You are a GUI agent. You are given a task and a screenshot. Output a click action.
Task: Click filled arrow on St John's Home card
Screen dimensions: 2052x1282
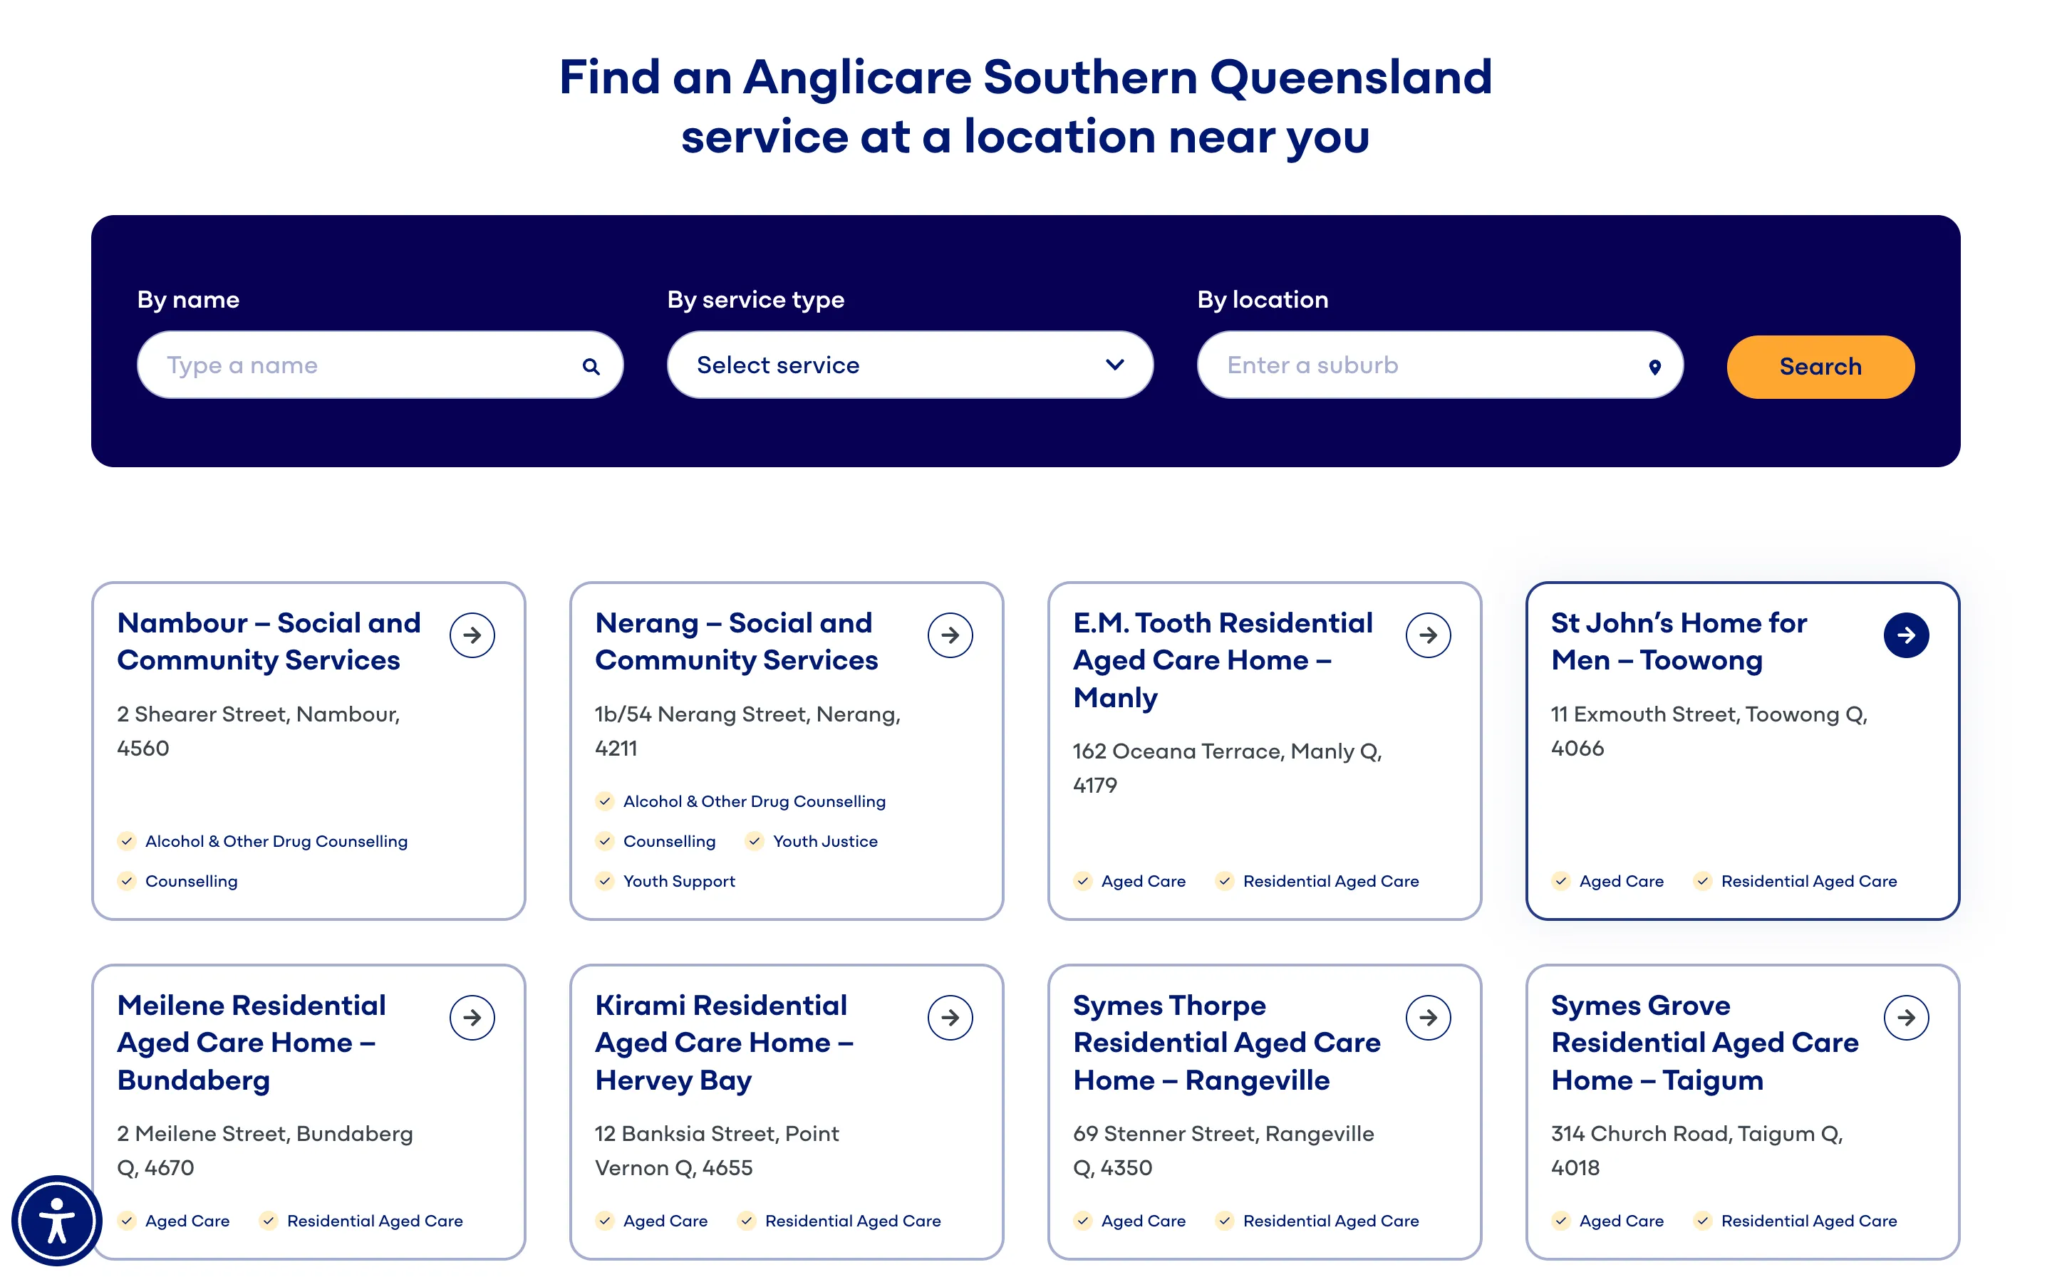point(1905,635)
